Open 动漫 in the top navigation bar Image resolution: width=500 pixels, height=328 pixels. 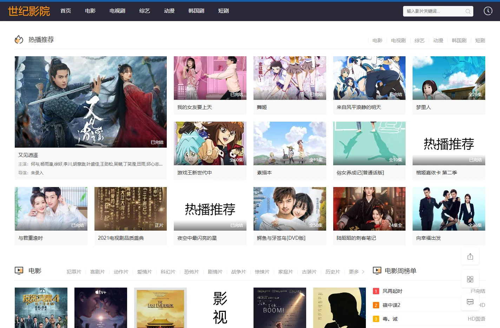coord(169,11)
